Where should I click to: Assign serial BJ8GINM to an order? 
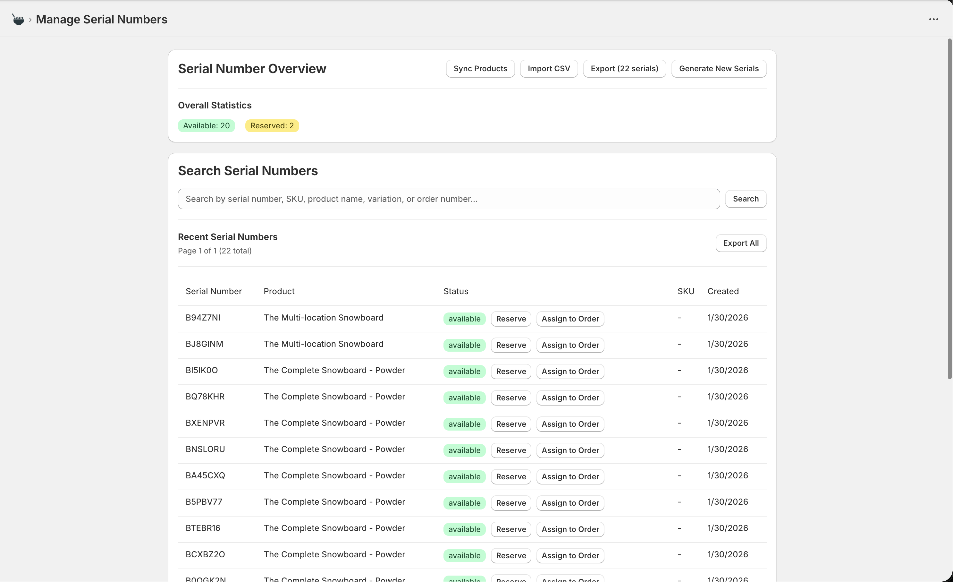(570, 345)
